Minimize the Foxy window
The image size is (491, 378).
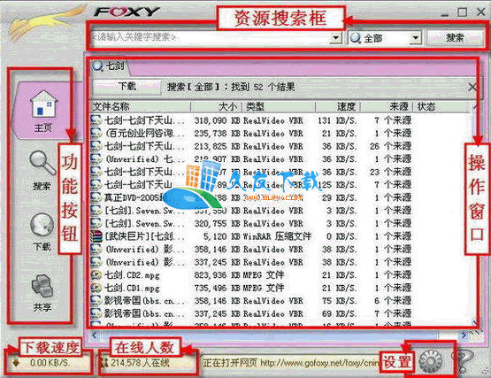[445, 14]
